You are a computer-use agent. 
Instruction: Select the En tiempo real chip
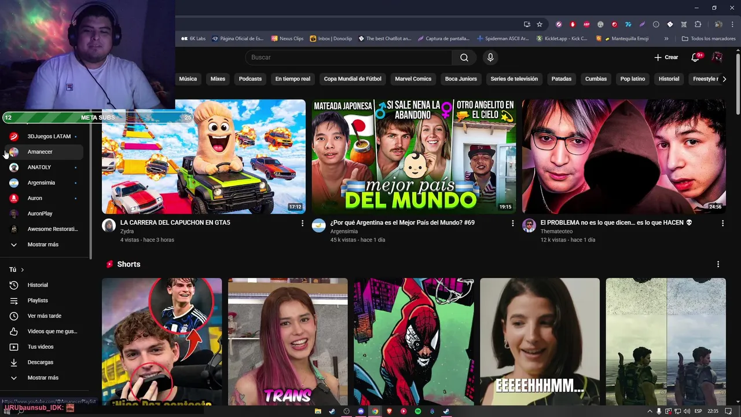pyautogui.click(x=292, y=79)
